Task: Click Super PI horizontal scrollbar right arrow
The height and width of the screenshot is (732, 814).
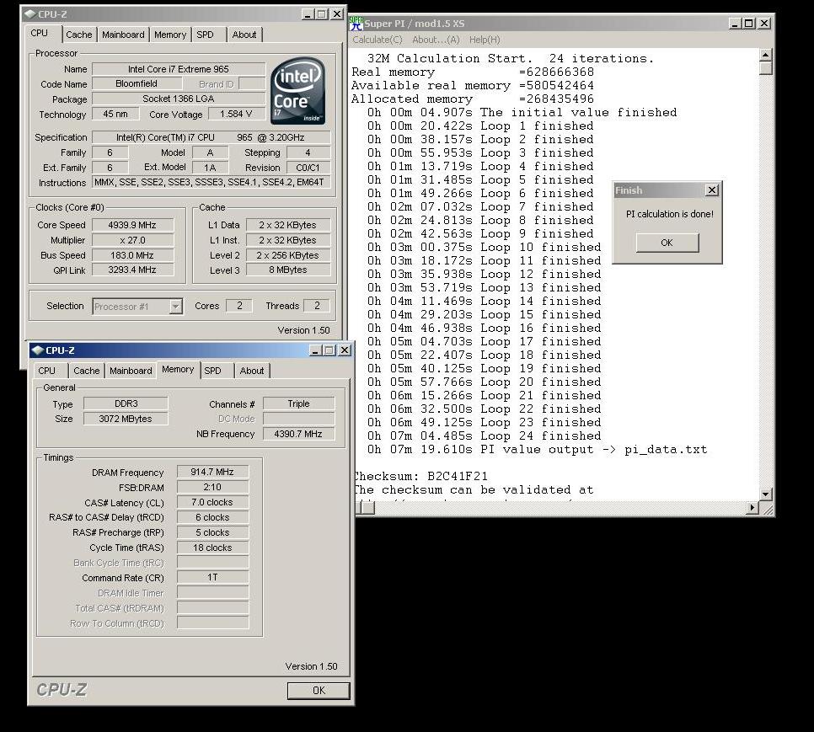Action: point(752,508)
